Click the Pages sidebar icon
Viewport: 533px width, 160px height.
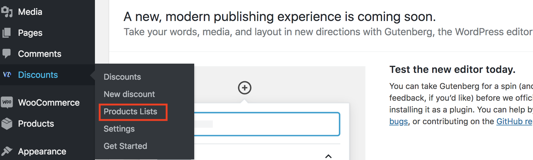(x=7, y=33)
